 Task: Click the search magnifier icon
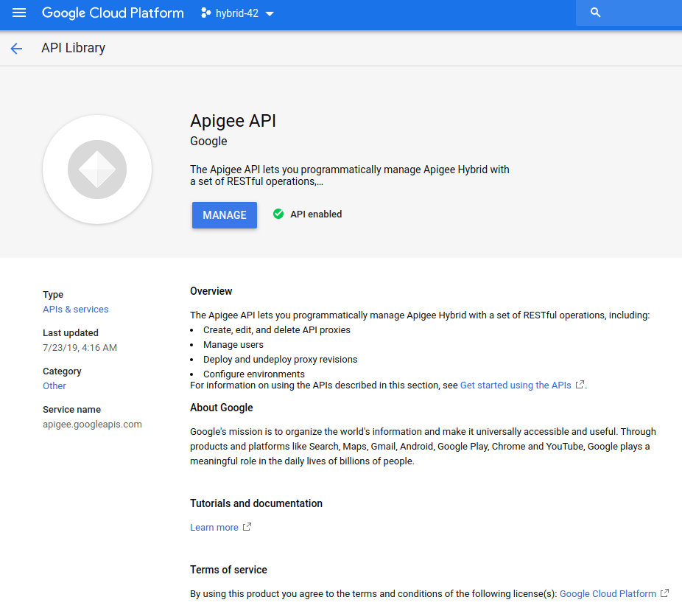596,13
